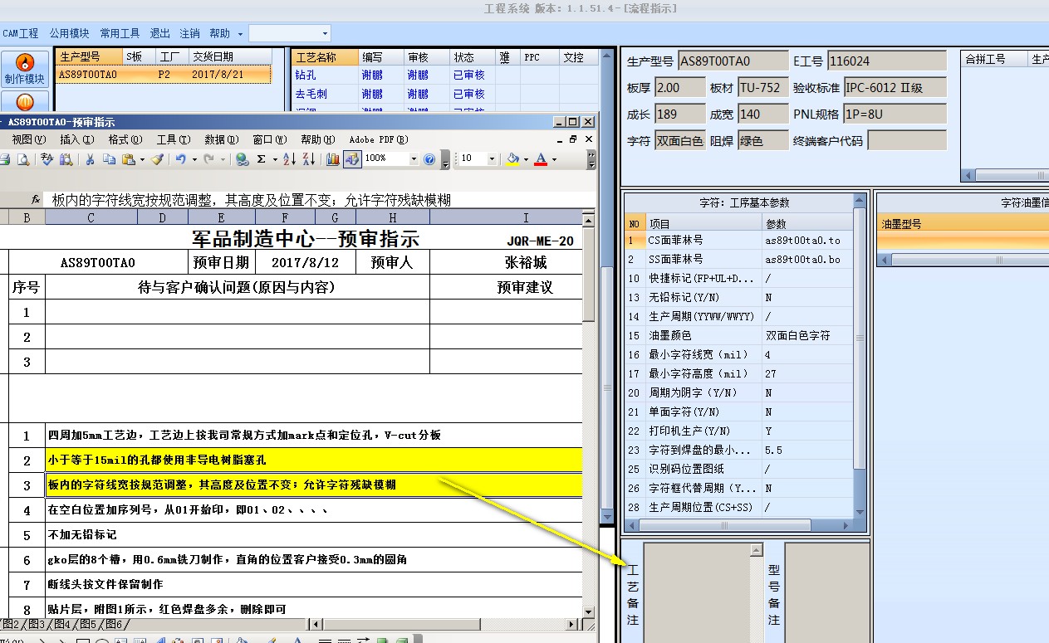Screen dimensions: 1049x643
Task: Click Sort Descending Z-A icon
Action: (x=308, y=158)
